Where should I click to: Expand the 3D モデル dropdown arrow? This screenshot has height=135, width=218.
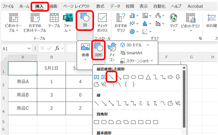148,45
